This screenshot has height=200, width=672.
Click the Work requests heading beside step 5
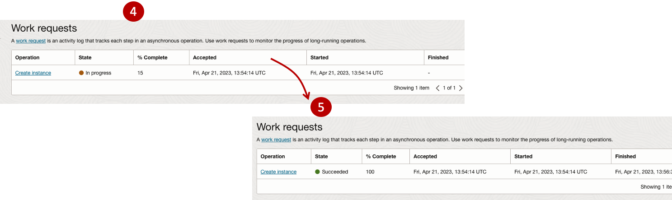[x=289, y=127]
